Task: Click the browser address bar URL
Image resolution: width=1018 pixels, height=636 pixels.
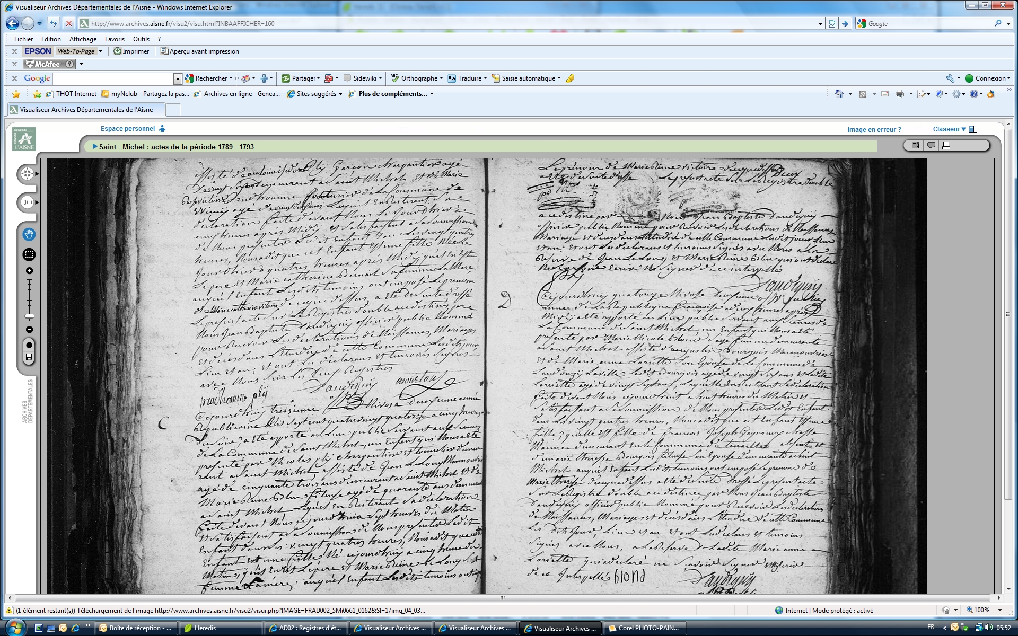Action: pyautogui.click(x=182, y=24)
